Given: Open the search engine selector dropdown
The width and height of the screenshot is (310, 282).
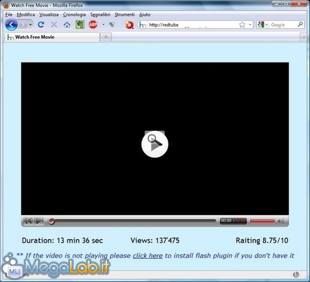Looking at the screenshot, I should click(x=262, y=25).
